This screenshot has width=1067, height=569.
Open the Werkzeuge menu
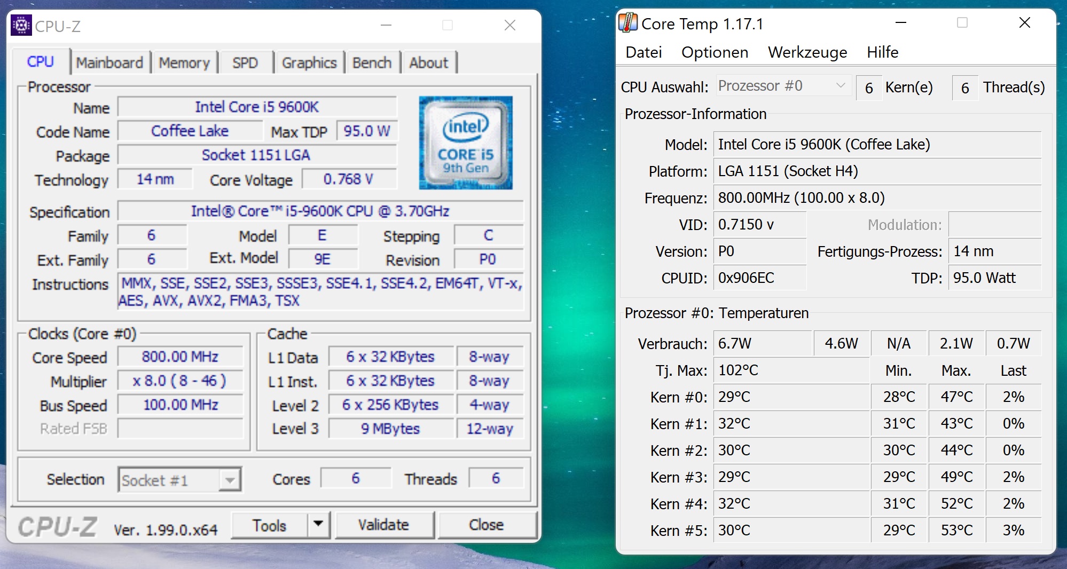(807, 52)
